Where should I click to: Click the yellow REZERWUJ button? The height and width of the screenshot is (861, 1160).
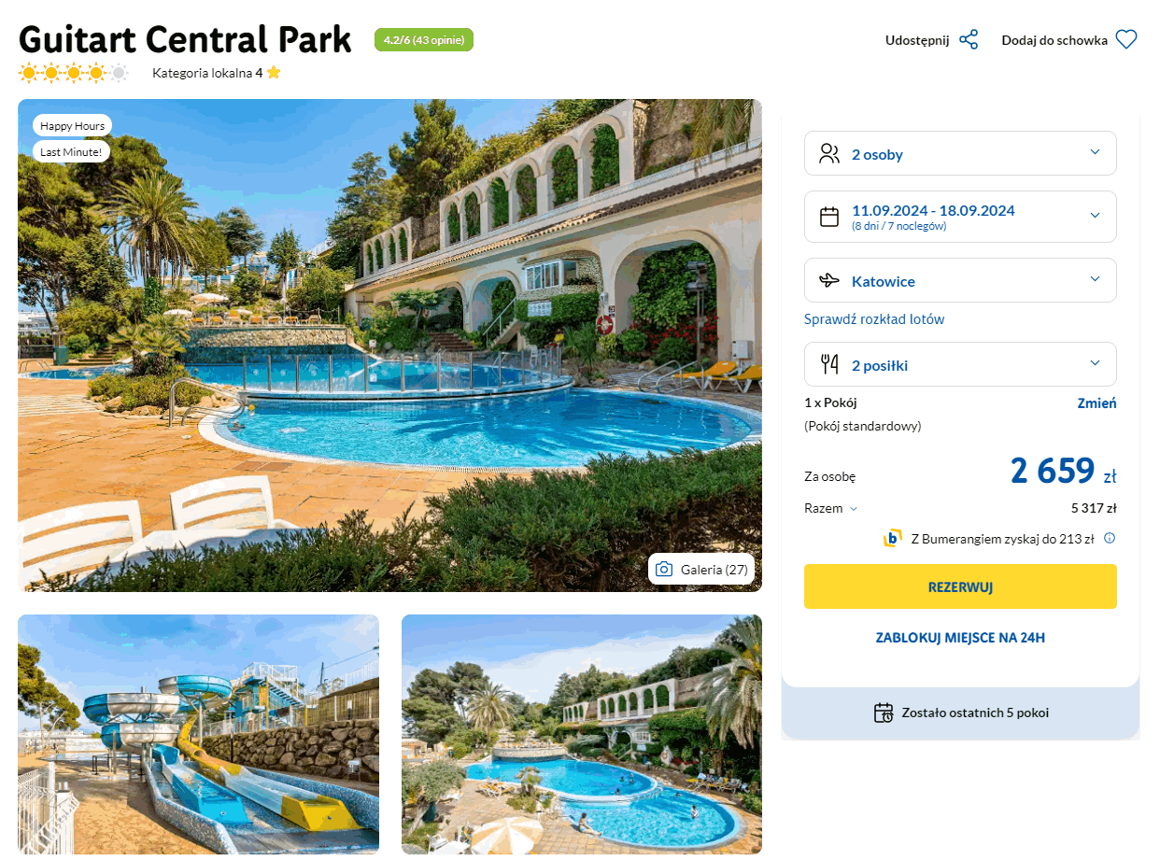click(x=960, y=586)
